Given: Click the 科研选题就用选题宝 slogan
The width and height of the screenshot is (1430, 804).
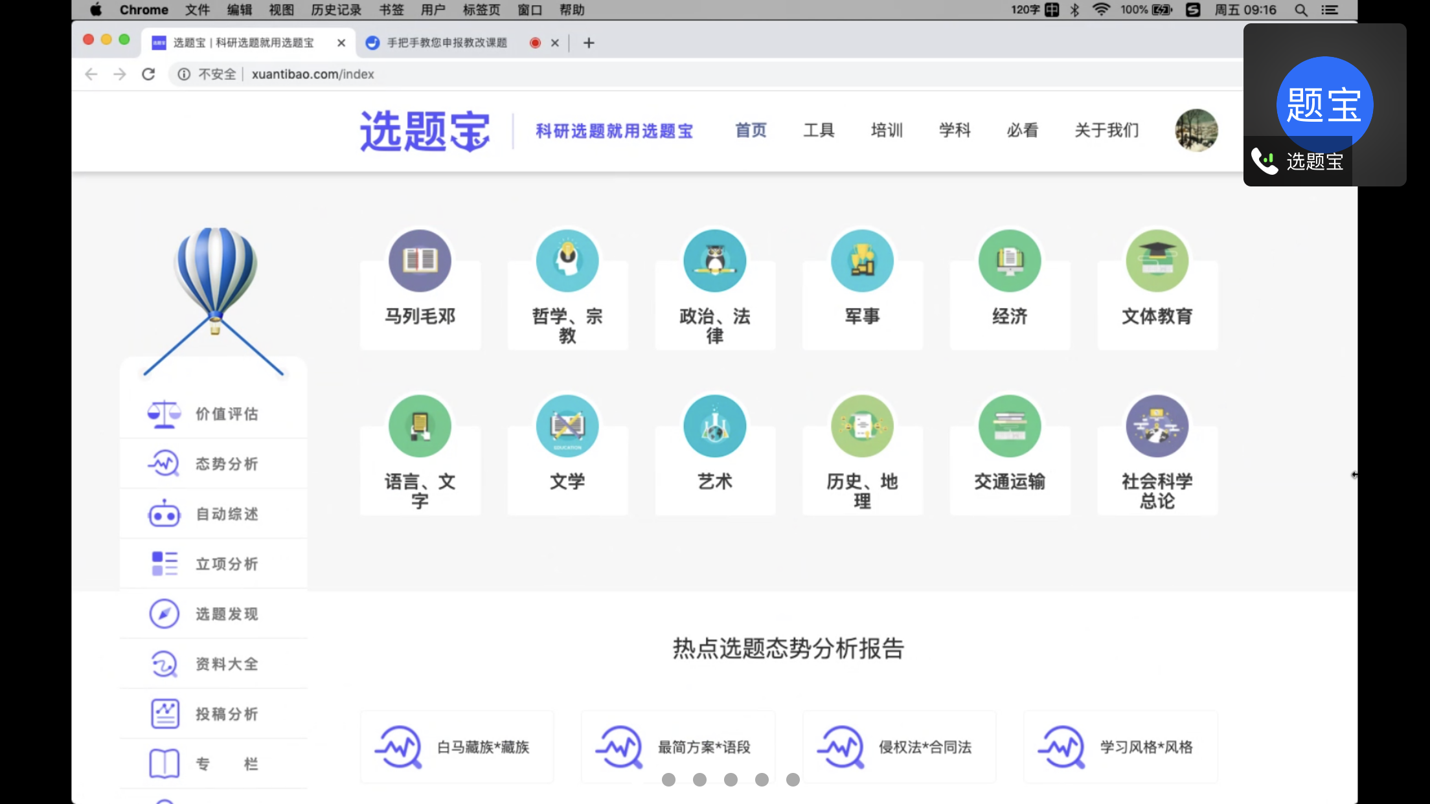Looking at the screenshot, I should tap(614, 131).
